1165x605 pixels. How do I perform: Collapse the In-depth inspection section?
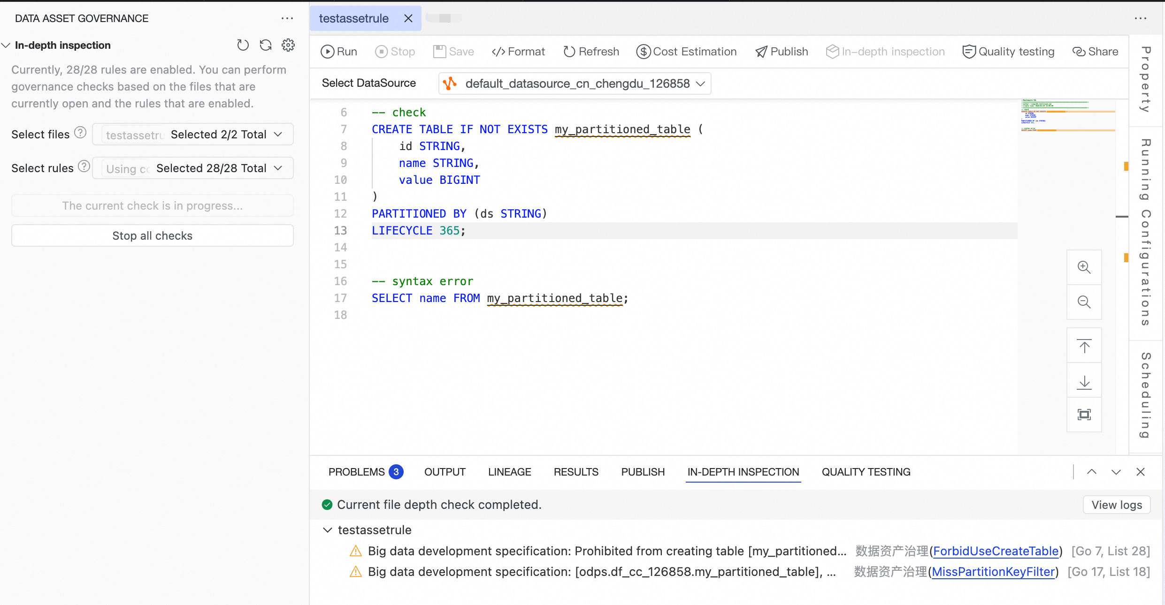(6, 45)
